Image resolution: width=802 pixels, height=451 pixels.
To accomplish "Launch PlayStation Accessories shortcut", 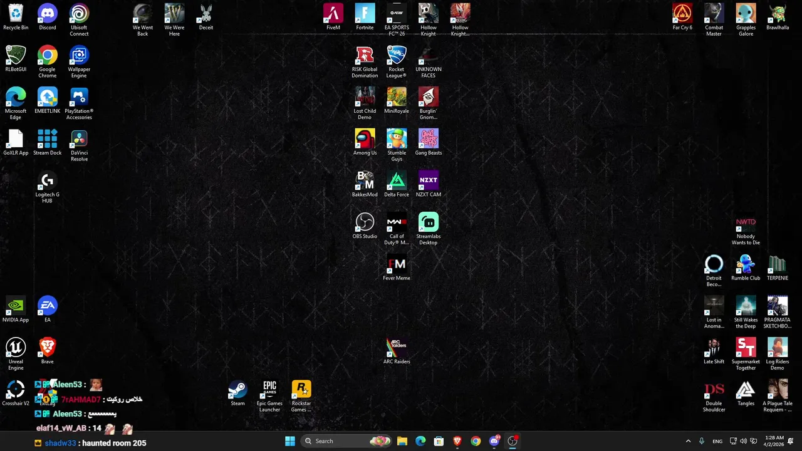I will (79, 104).
